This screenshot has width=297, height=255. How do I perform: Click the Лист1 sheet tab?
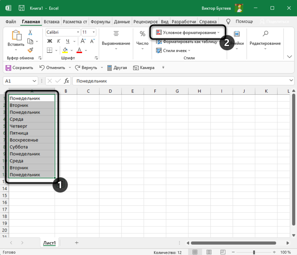(49, 243)
